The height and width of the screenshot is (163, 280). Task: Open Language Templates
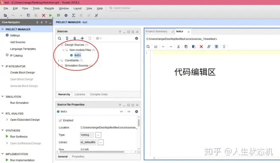coord(23,49)
